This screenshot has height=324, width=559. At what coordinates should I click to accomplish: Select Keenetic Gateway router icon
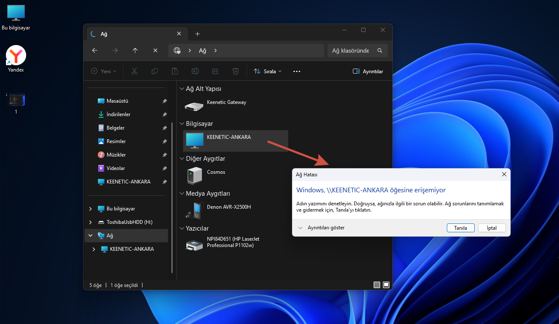194,106
